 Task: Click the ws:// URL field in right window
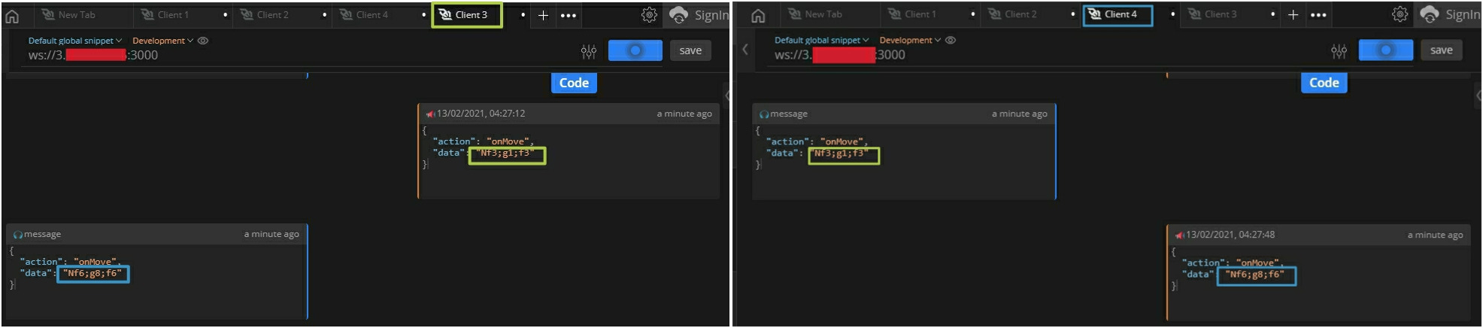[x=840, y=55]
